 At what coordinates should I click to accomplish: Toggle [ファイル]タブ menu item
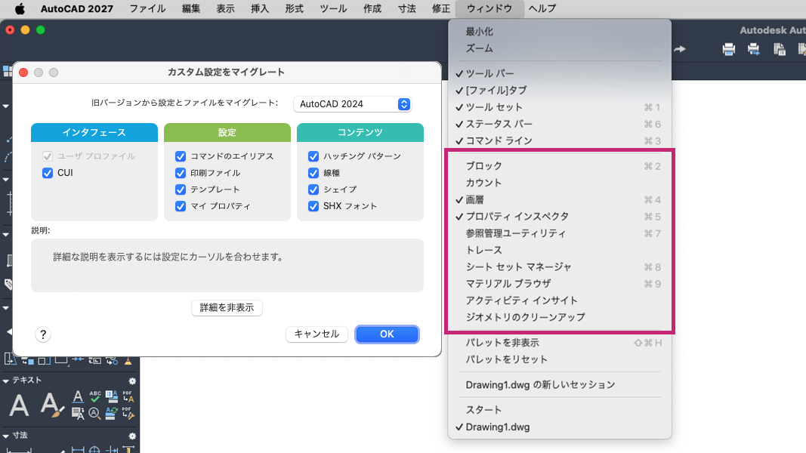[559, 91]
